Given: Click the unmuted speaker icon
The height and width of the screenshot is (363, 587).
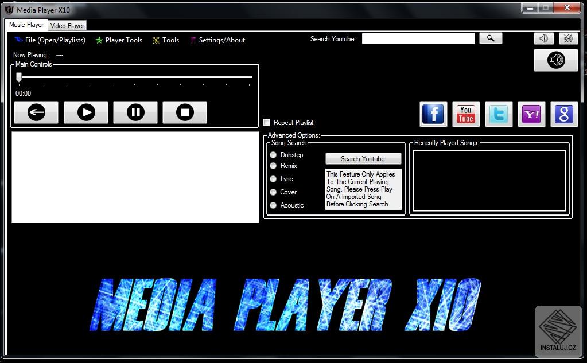Looking at the screenshot, I should pos(543,38).
